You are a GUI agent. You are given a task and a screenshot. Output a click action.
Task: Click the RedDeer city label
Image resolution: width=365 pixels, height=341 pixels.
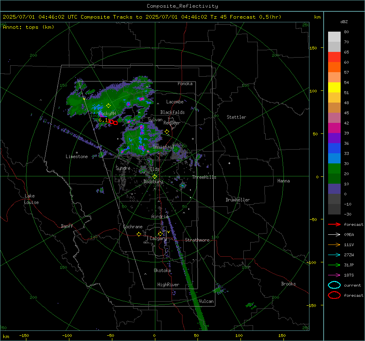point(172,123)
